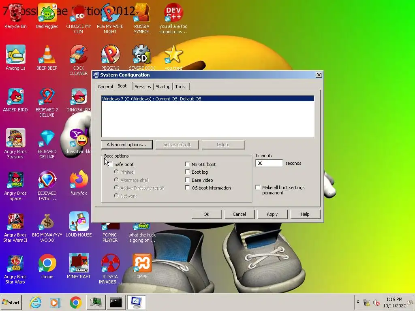Switch to the Services tab
Screen dimensions: 415x311
(x=143, y=87)
